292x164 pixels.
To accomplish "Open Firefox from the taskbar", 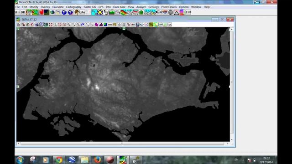I will (97, 160).
